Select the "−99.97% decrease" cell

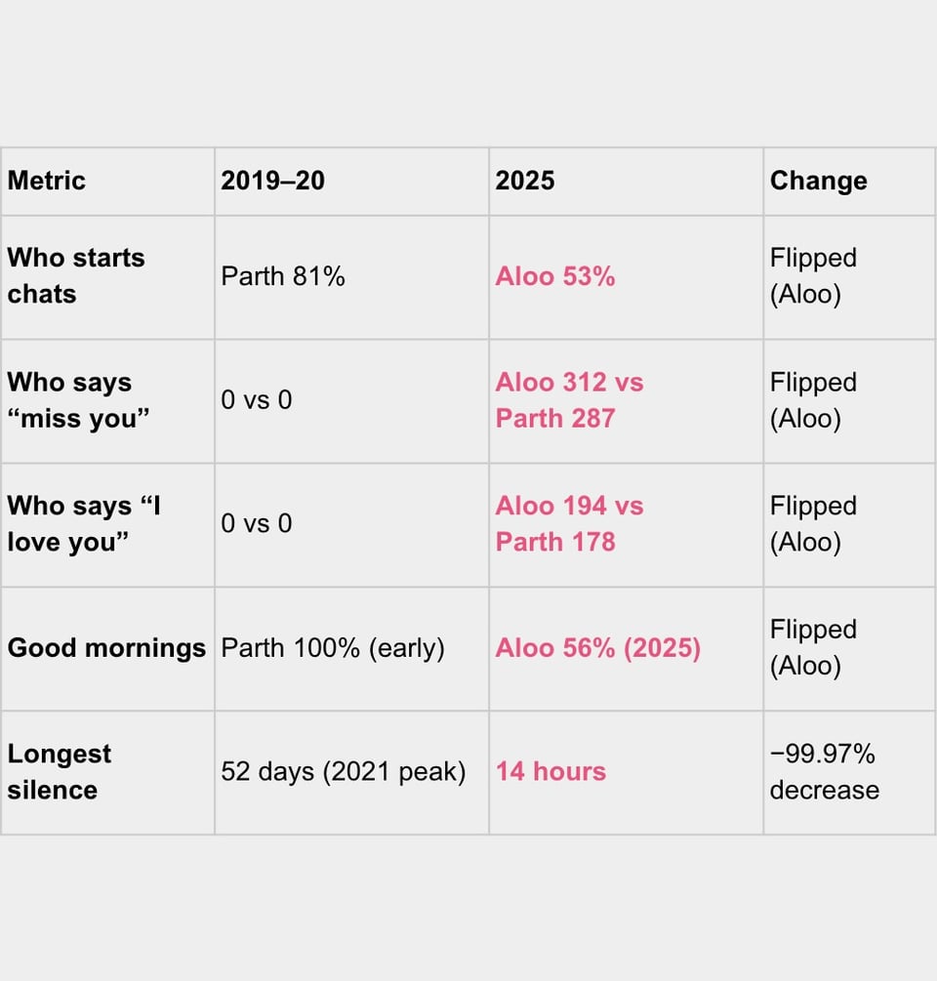pyautogui.click(x=824, y=771)
